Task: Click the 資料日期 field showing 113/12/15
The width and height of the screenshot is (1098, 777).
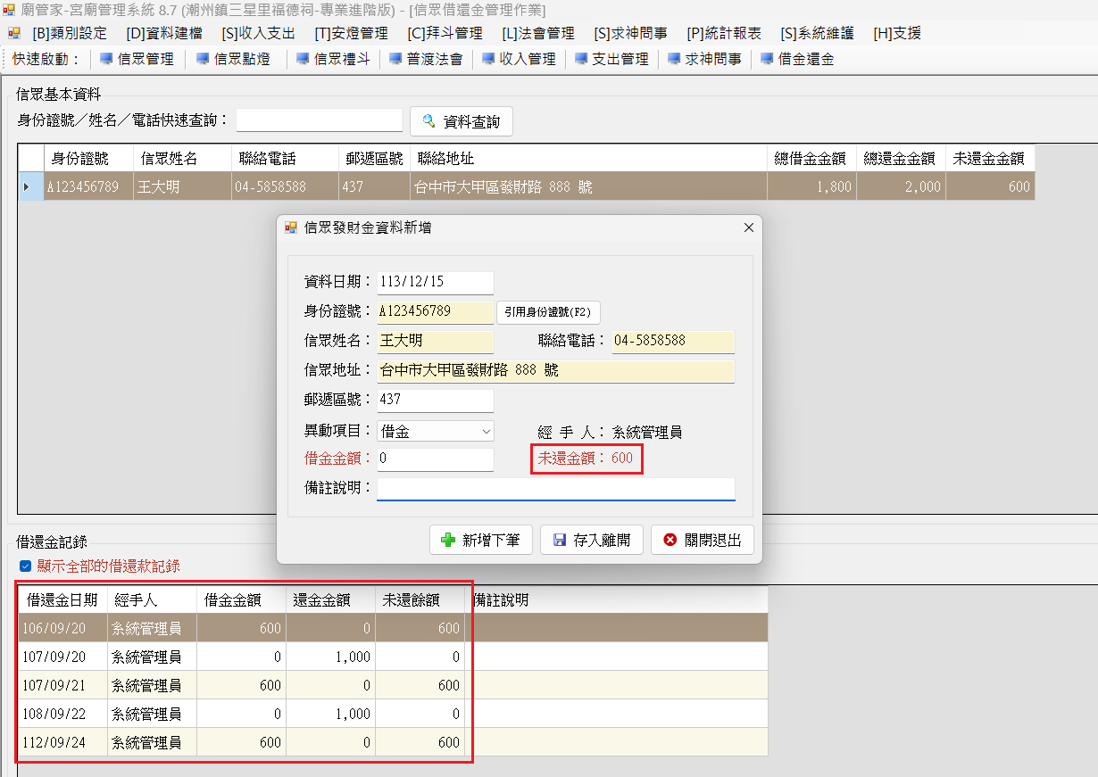Action: (436, 282)
